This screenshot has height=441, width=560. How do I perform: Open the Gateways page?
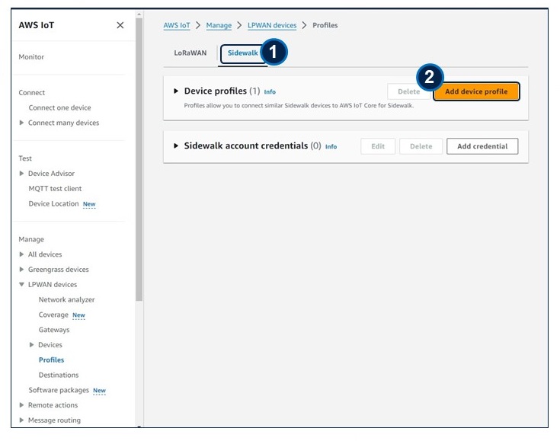point(54,330)
